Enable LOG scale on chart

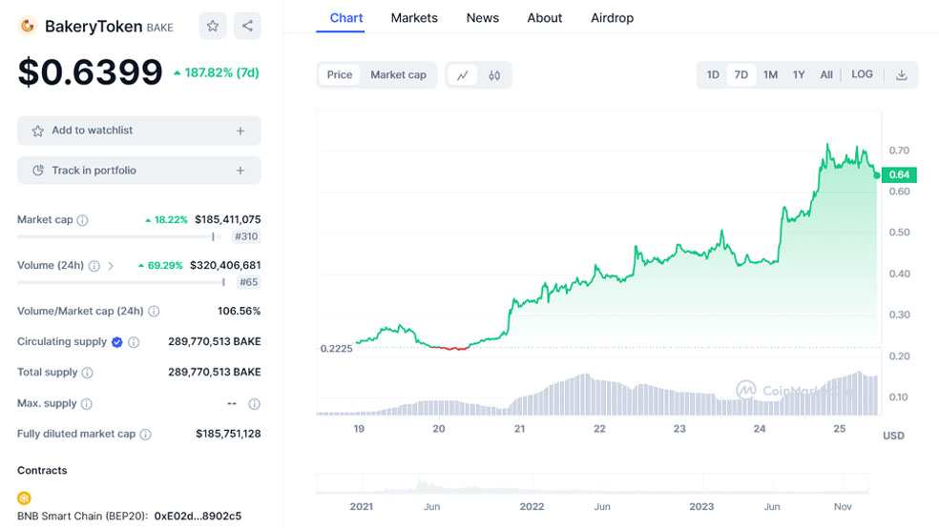[862, 74]
